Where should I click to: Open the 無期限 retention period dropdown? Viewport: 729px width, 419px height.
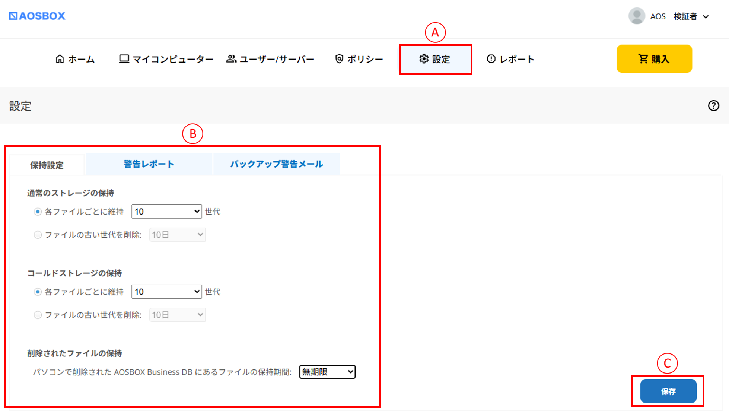[327, 372]
